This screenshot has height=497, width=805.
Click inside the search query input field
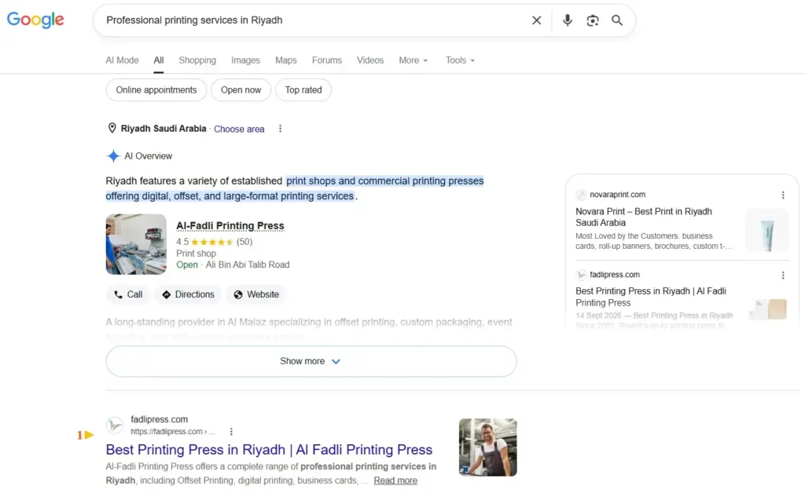(313, 20)
